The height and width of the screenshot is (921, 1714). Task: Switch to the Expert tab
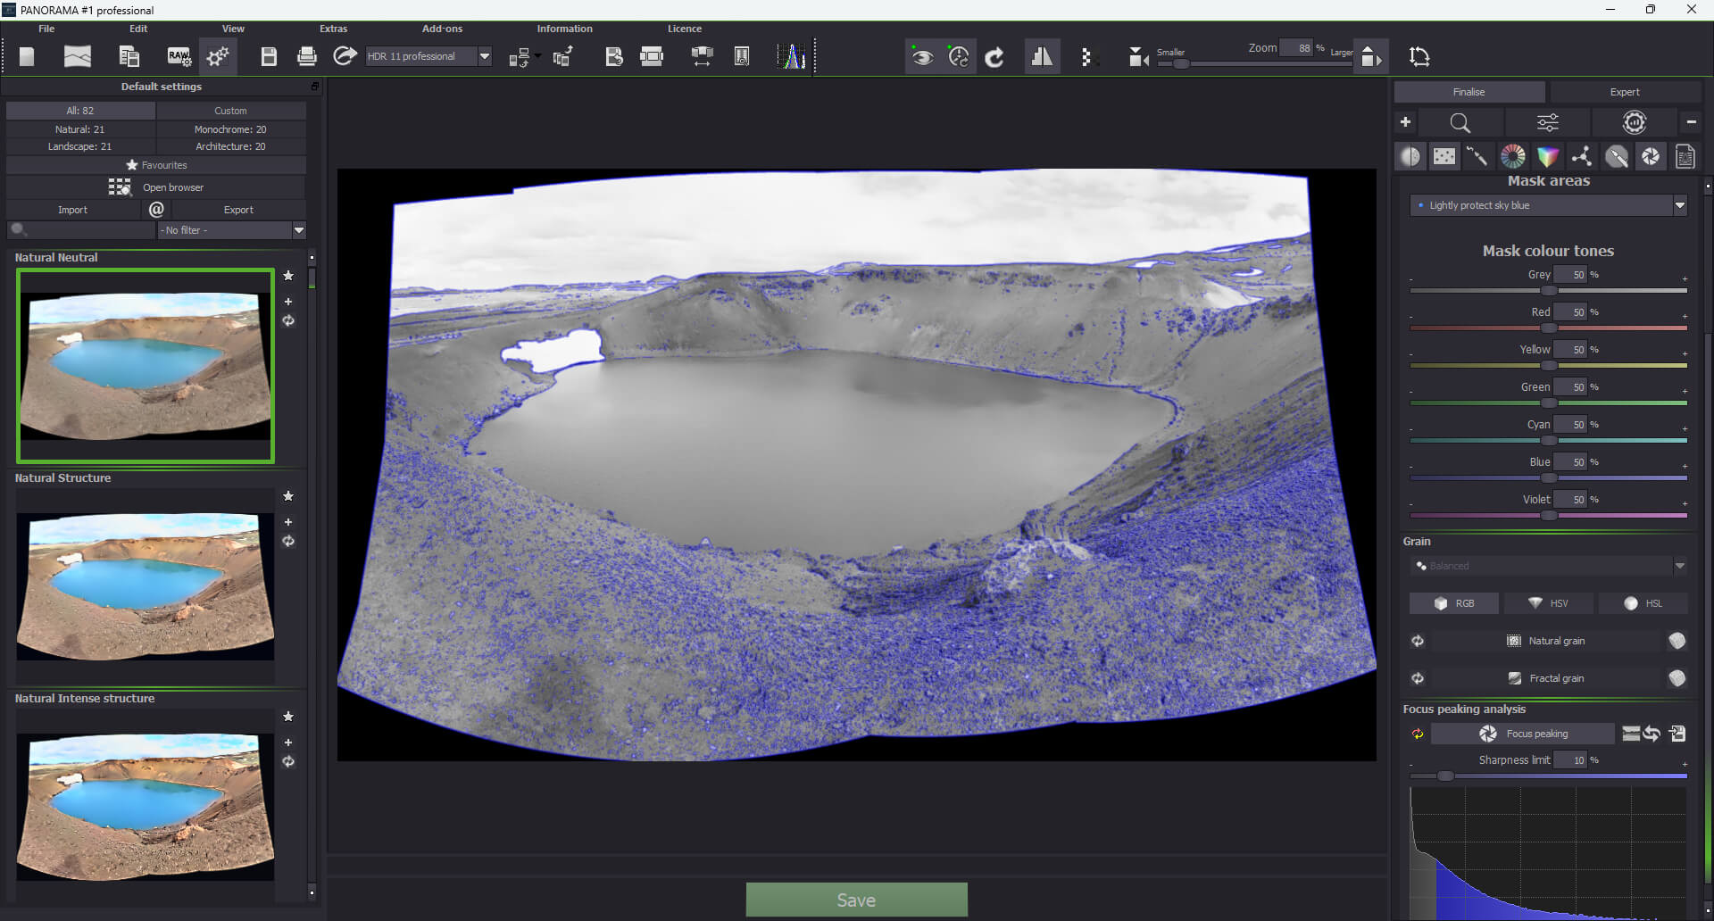pyautogui.click(x=1624, y=92)
